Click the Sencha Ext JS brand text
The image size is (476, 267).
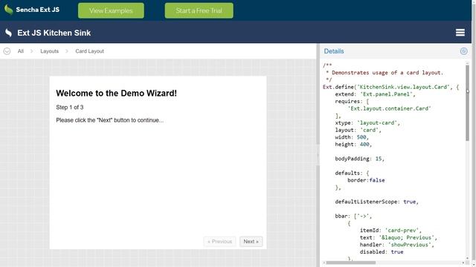click(38, 10)
